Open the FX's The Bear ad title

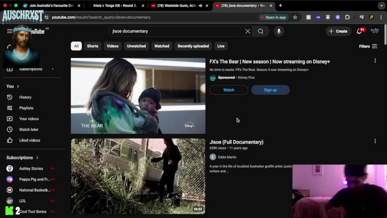270,61
